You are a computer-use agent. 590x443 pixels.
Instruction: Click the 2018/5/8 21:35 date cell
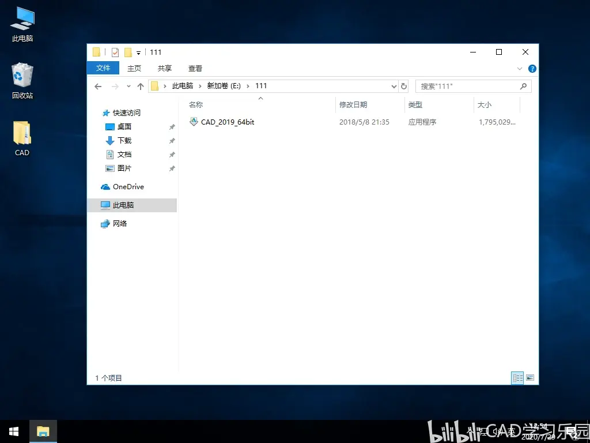364,122
